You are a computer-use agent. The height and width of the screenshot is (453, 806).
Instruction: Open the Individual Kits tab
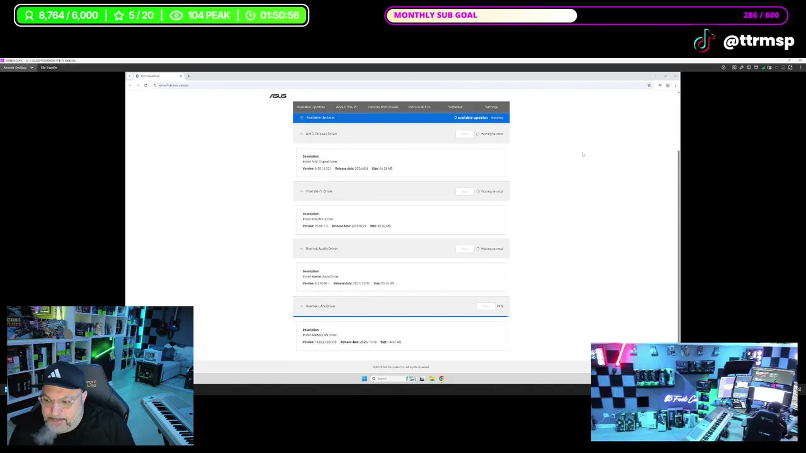point(419,107)
